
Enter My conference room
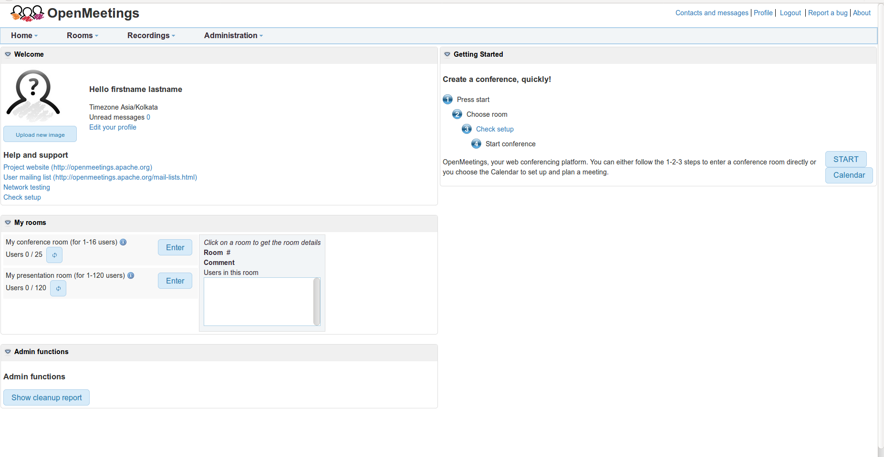175,247
